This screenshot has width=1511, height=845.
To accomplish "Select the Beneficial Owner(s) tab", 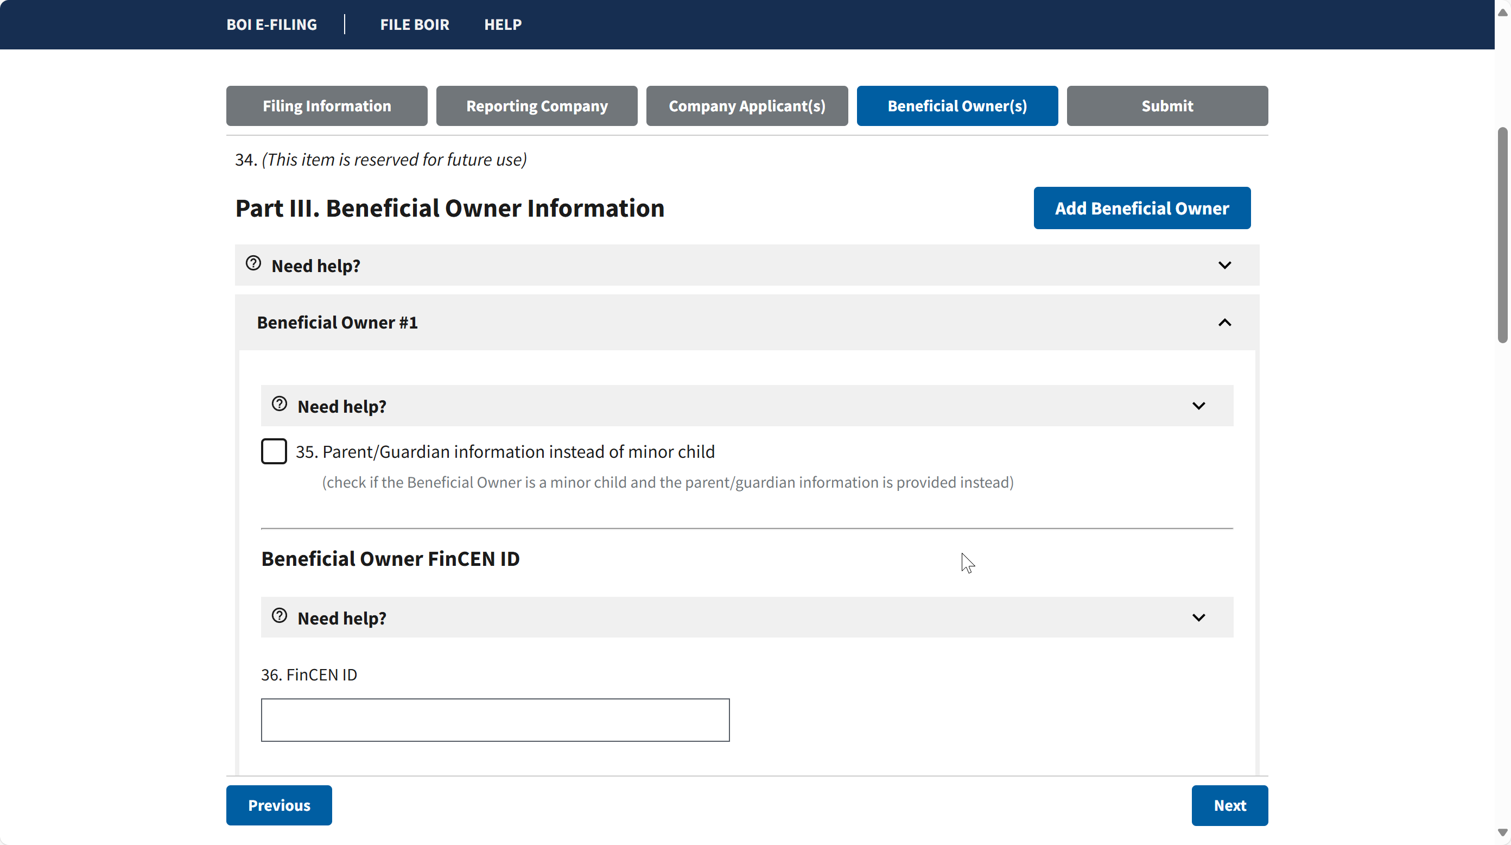I will tap(957, 106).
